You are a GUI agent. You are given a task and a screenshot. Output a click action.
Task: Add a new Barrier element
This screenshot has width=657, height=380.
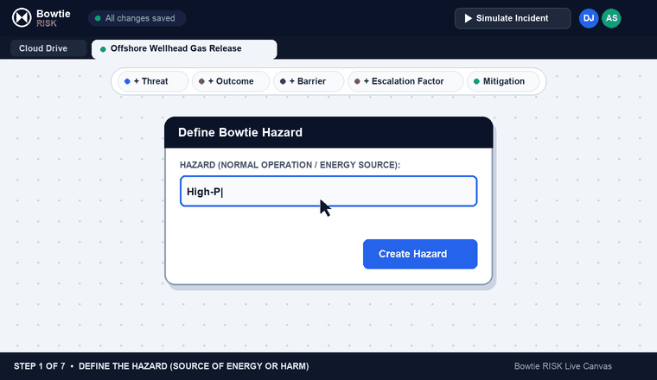[x=309, y=81]
